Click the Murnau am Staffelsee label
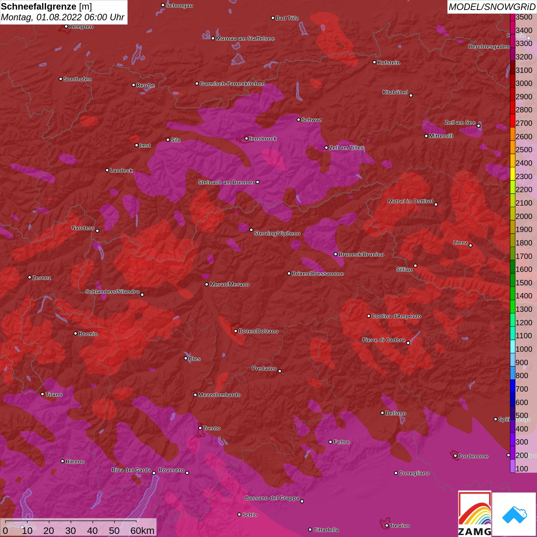 pos(245,38)
